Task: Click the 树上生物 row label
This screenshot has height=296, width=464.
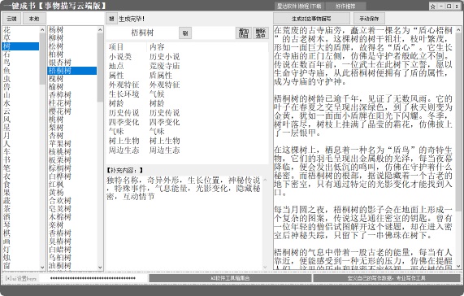Action: point(124,141)
